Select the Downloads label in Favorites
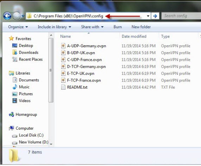Screen dimensions: 201x166 click(x=29, y=53)
